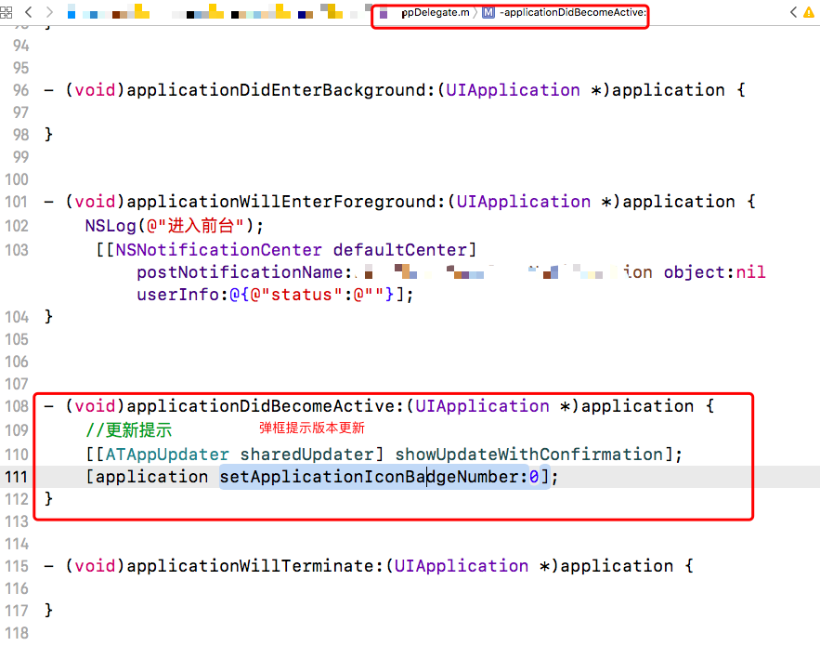Click line number 96 gutter area
This screenshot has height=646, width=820.
click(20, 89)
